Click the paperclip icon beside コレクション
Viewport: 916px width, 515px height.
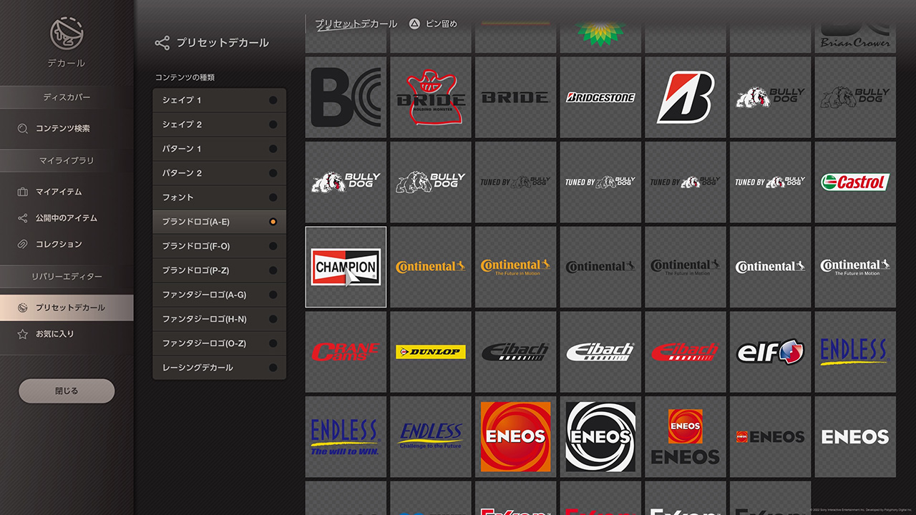(x=23, y=244)
